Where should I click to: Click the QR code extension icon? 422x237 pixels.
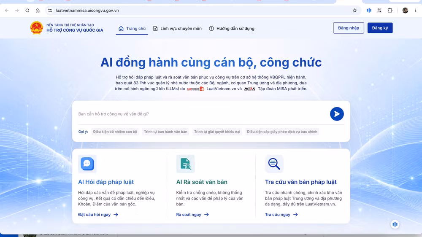(x=379, y=11)
